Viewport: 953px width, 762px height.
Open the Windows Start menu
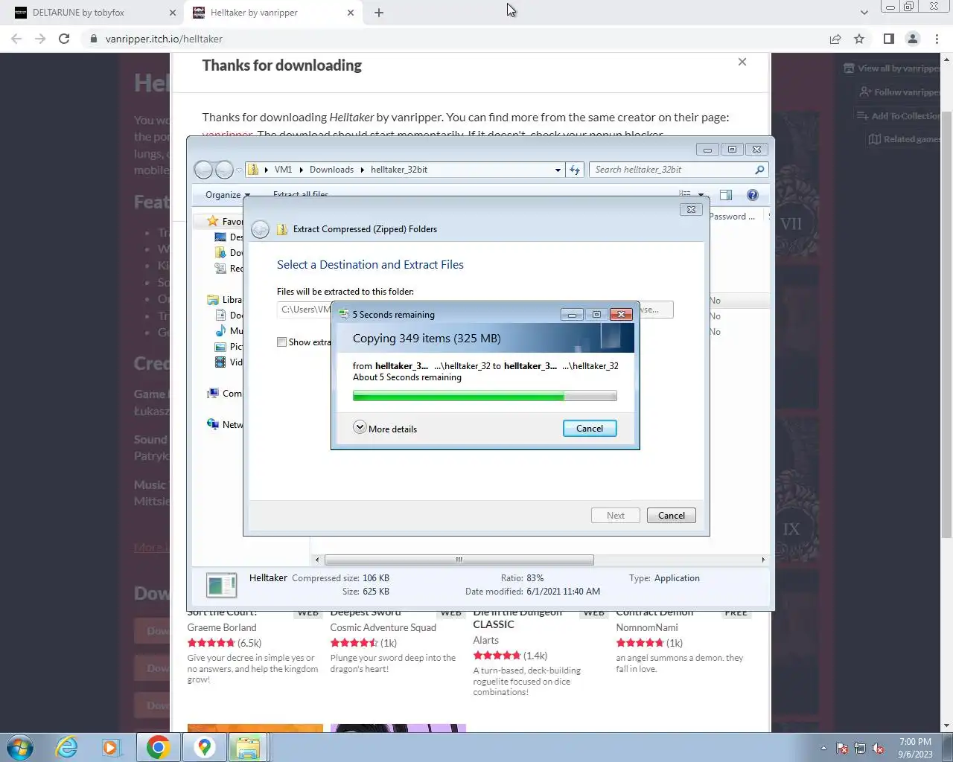coord(20,747)
